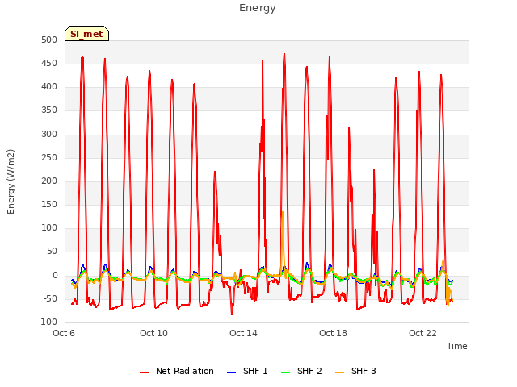Click the 100 y-axis tick label

[49, 227]
